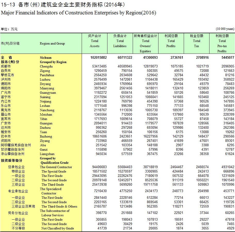The height and width of the screenshot is (232, 235).
Task: Select Chengdu pre-tax profits 2096905
Action: coord(228,66)
